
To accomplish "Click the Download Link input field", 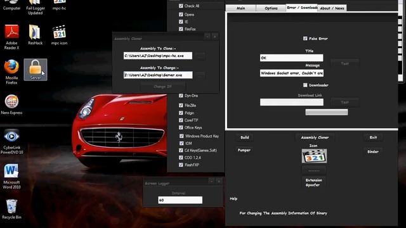I will coord(292,102).
